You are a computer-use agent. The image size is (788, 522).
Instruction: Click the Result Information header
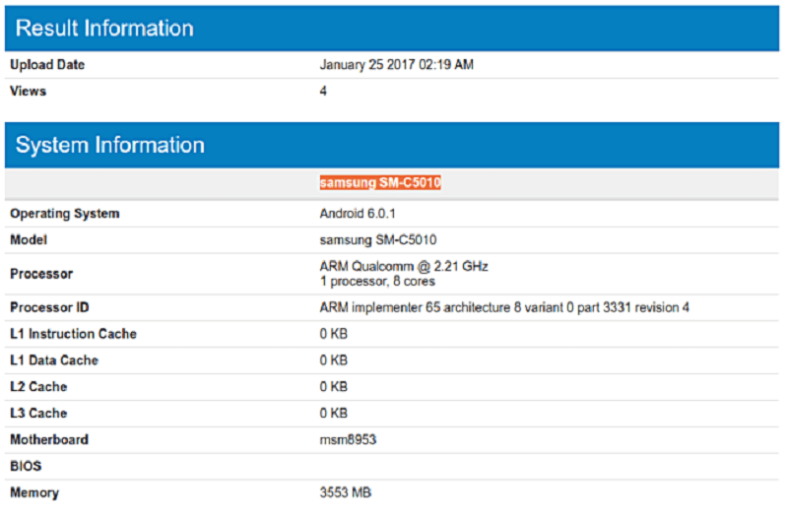[104, 28]
